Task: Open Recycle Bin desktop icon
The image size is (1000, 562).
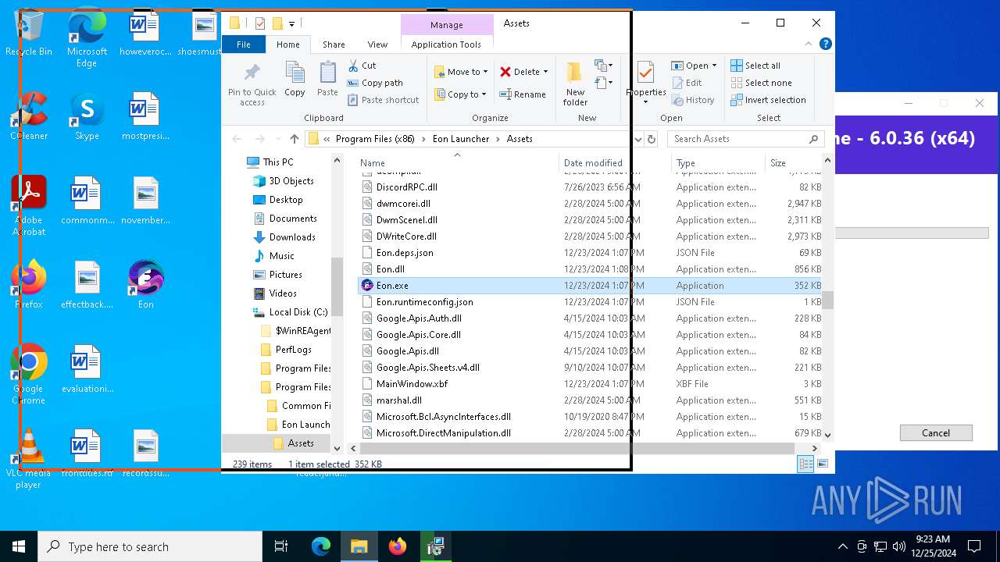Action: click(29, 33)
